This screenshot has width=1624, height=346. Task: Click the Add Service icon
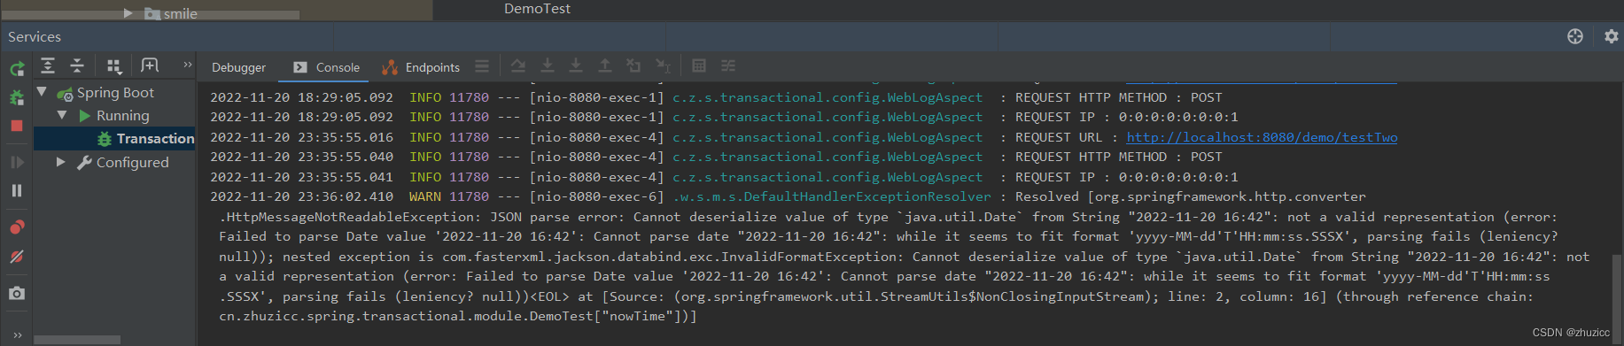(x=150, y=65)
